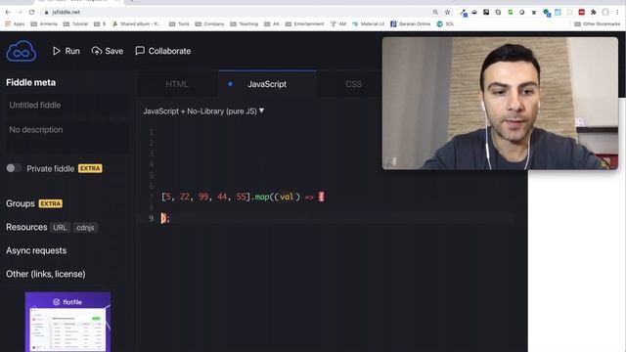Click EXTRA badge next to Private fiddle
626x352 pixels.
pos(90,168)
